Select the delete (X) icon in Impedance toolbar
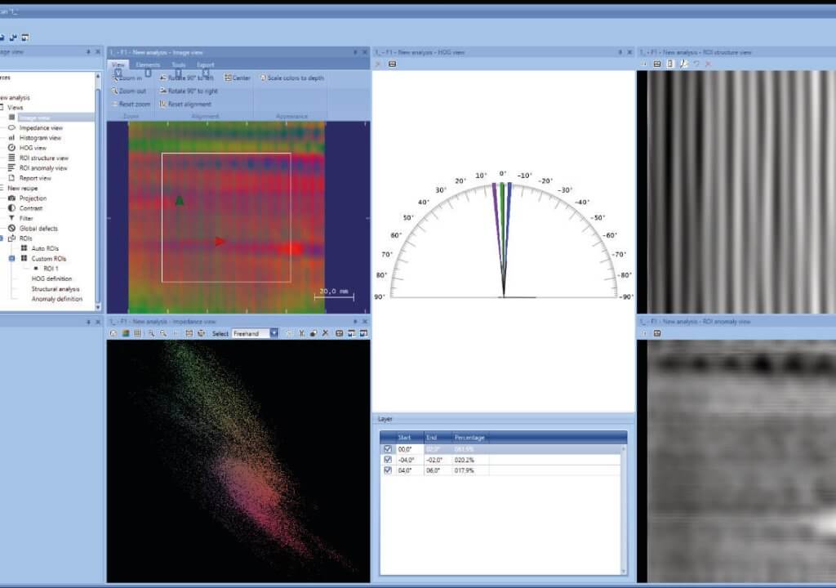Viewport: 836px width, 588px height. coord(325,333)
